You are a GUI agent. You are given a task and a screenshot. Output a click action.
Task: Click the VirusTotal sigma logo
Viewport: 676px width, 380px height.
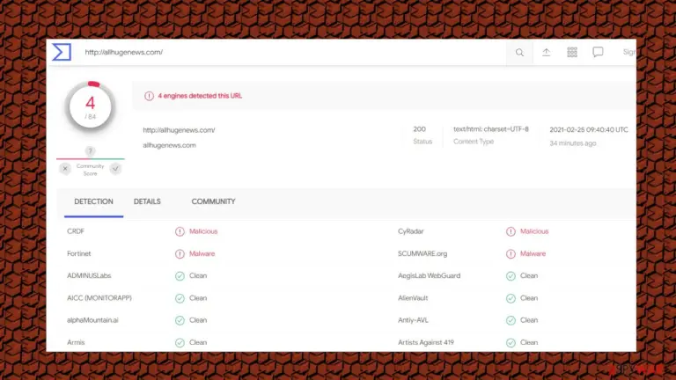coord(62,52)
